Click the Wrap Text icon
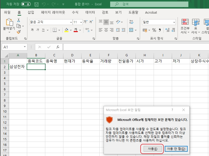 [x=131, y=22]
